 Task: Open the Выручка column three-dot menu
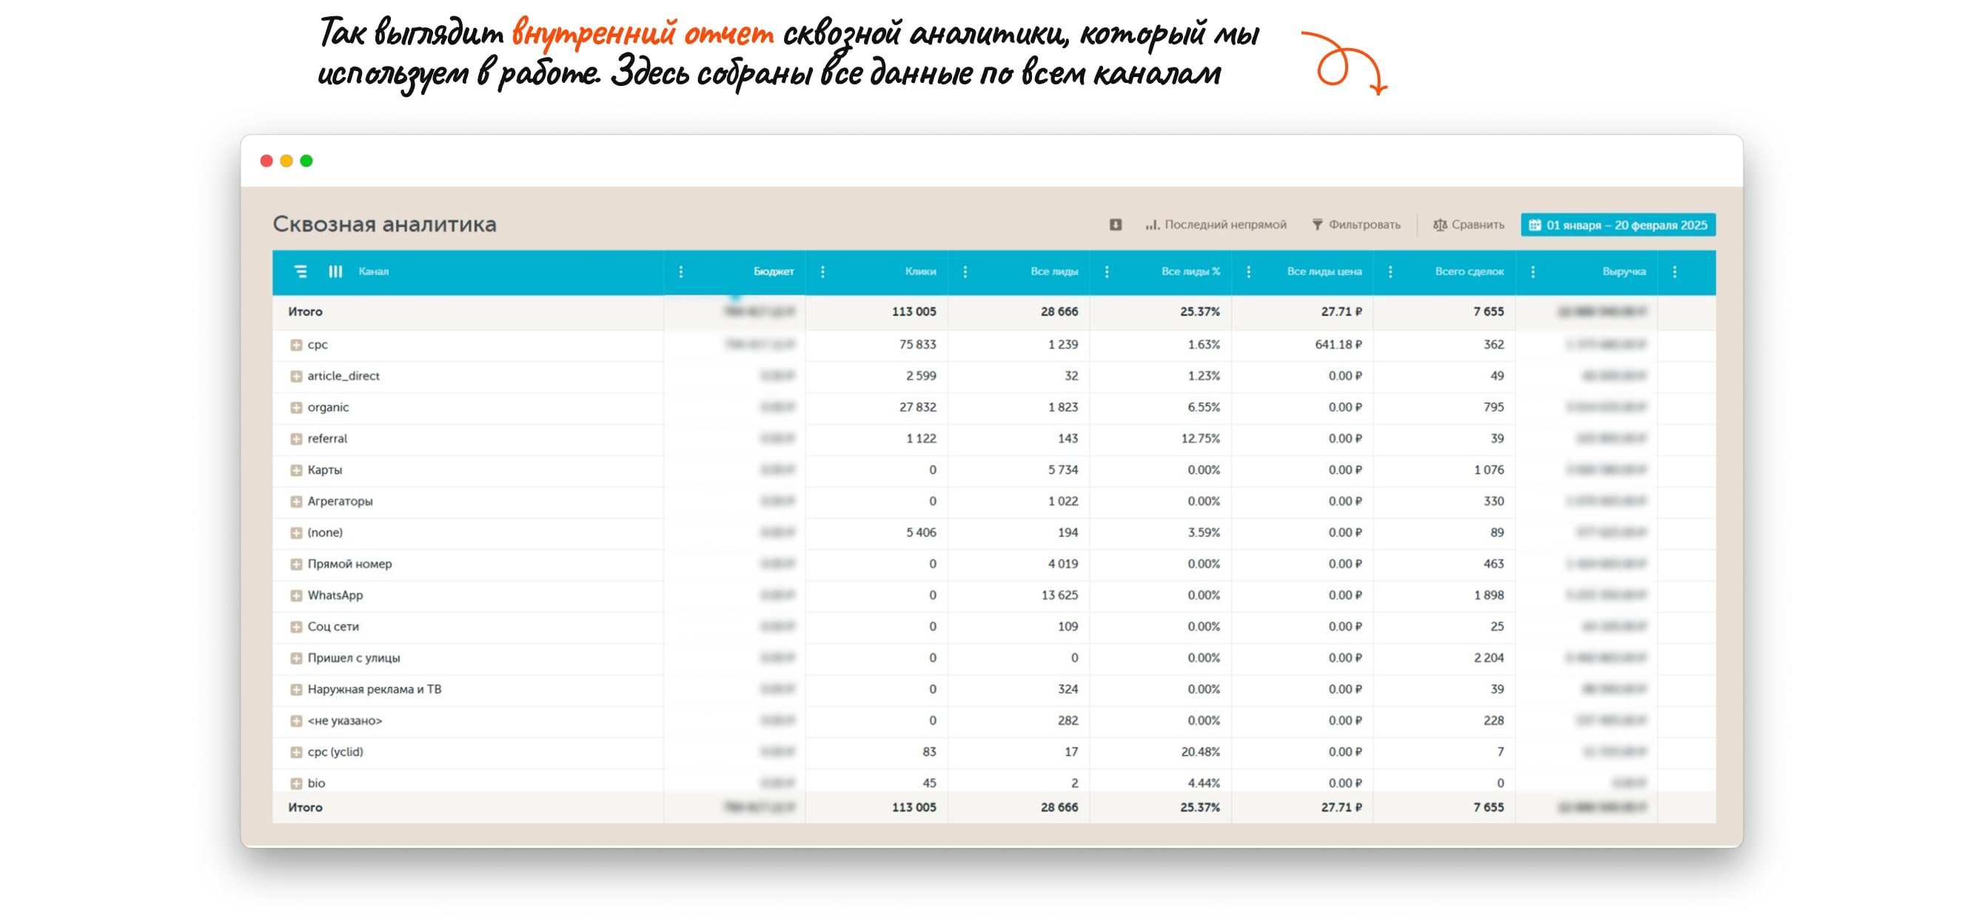(1675, 272)
